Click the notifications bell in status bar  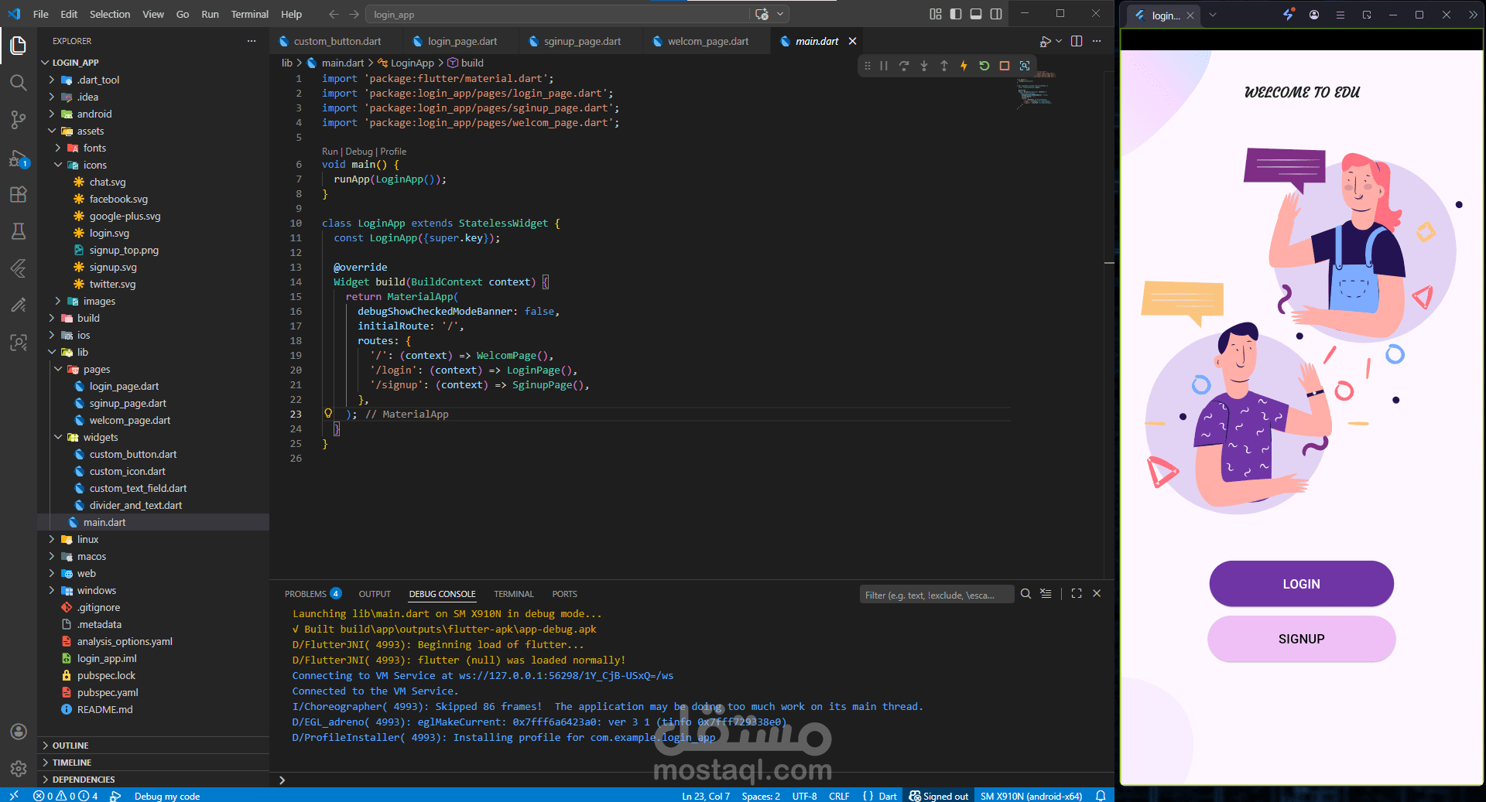click(x=1101, y=796)
